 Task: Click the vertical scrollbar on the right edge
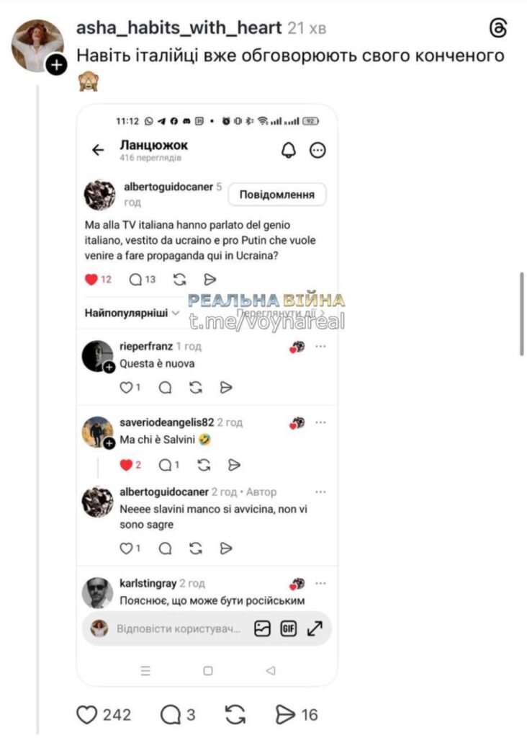point(521,314)
